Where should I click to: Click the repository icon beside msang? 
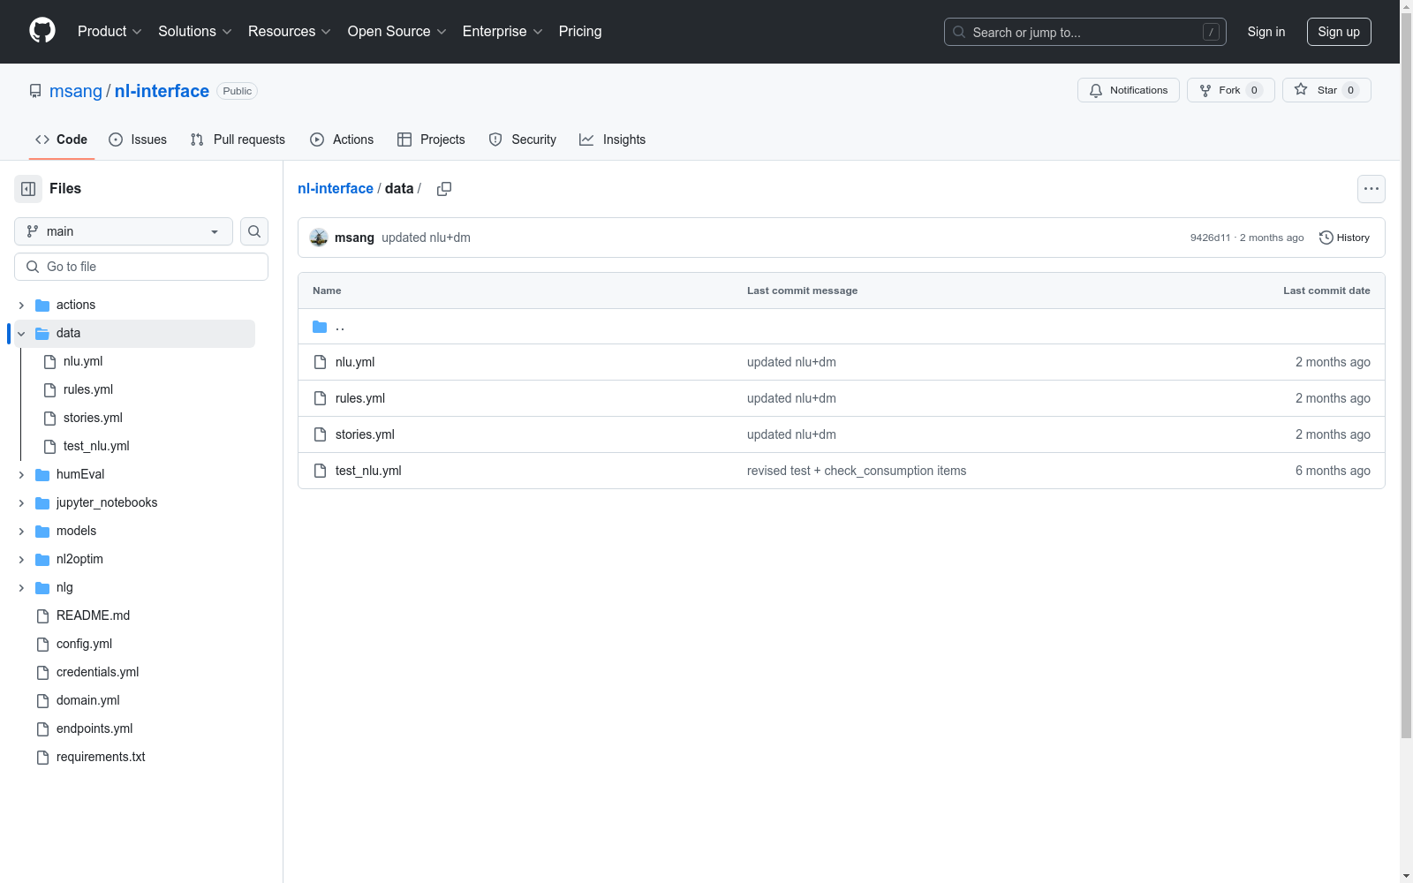[x=35, y=91]
